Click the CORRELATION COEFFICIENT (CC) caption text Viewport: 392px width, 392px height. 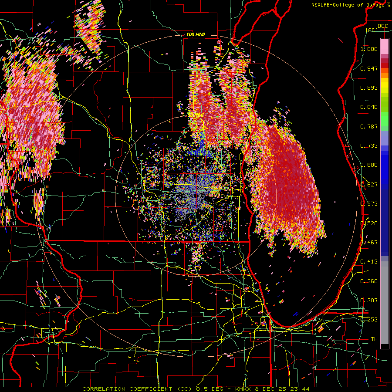[x=137, y=389]
